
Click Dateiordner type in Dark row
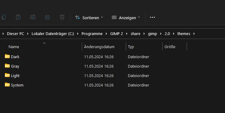tap(139, 57)
